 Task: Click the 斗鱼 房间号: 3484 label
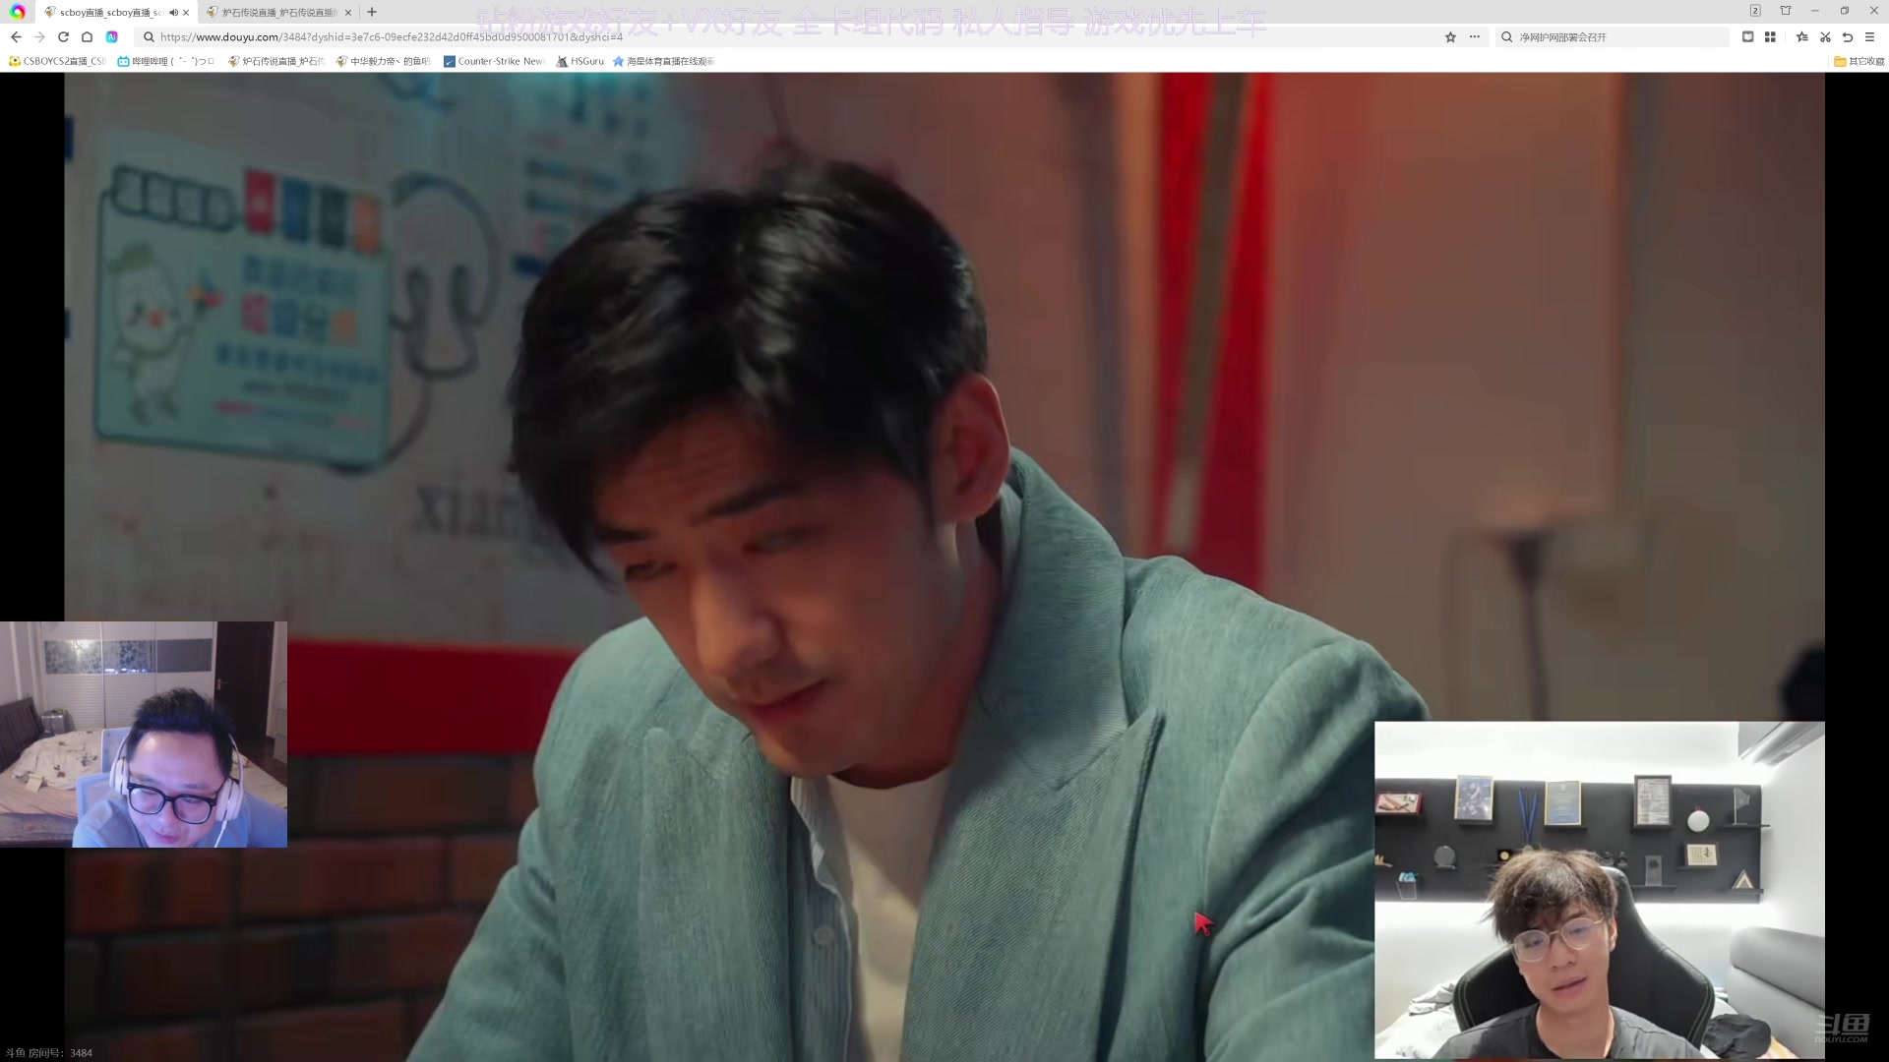click(49, 1052)
